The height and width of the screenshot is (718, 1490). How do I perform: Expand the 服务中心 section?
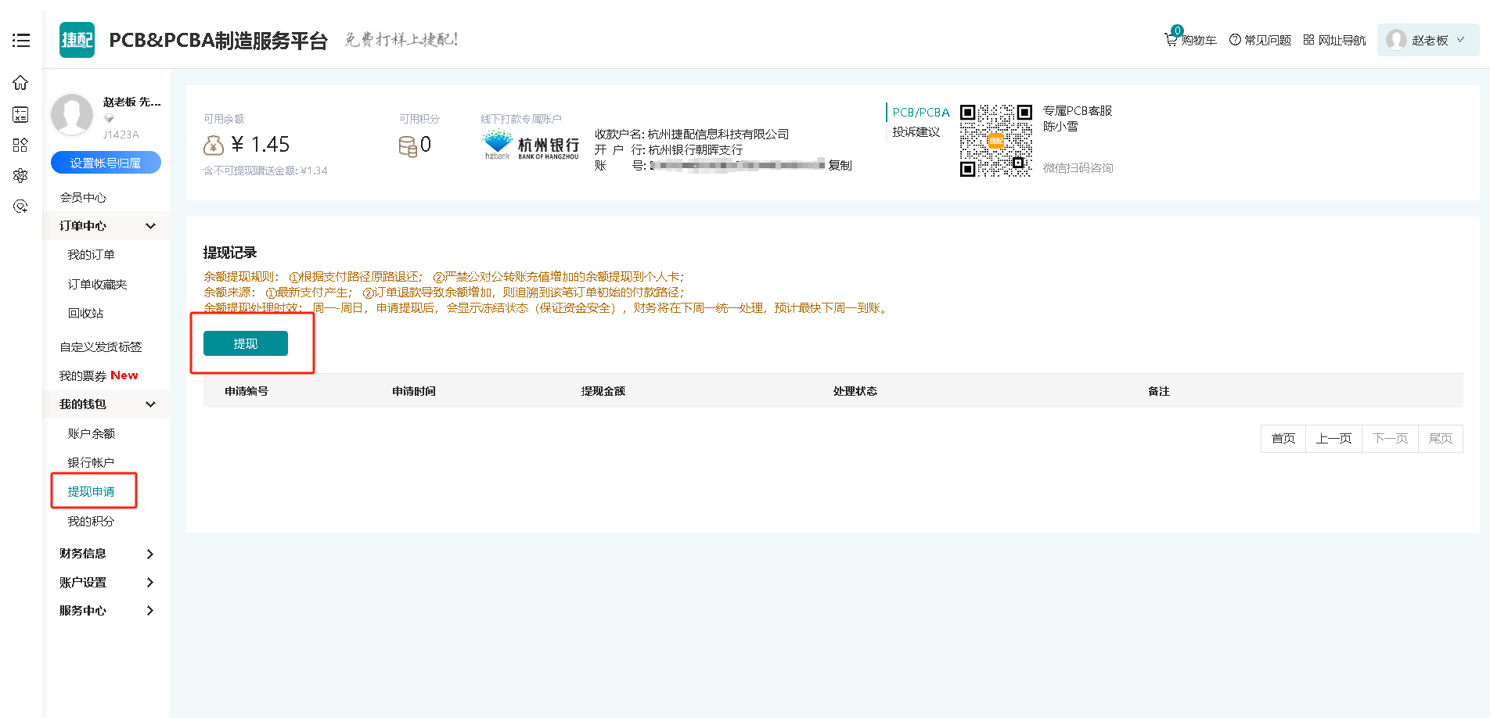click(x=106, y=610)
